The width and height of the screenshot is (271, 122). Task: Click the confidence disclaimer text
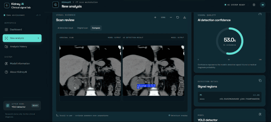point(227,66)
